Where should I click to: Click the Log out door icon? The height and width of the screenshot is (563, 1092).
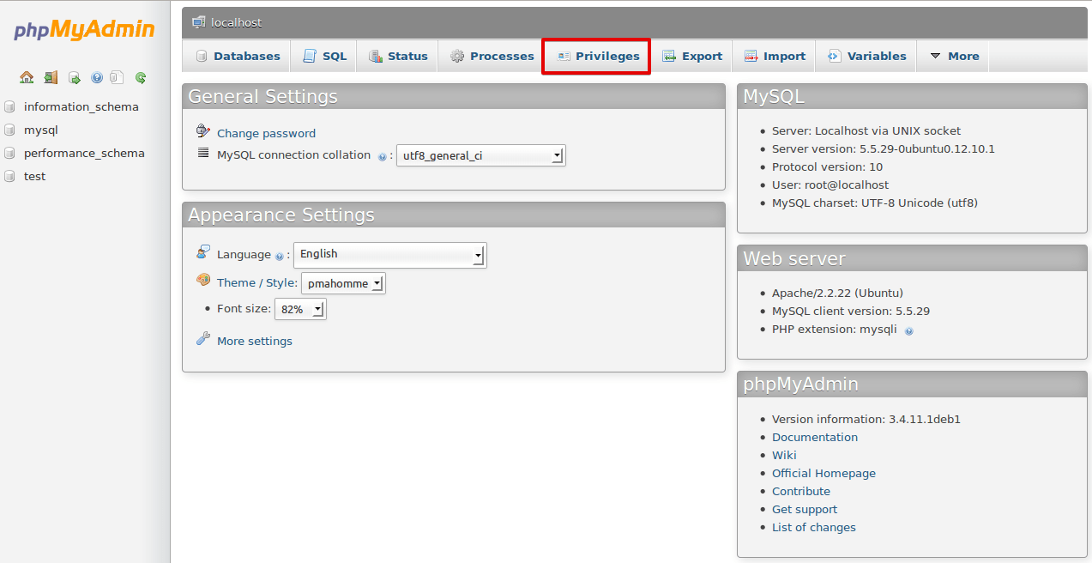point(51,77)
